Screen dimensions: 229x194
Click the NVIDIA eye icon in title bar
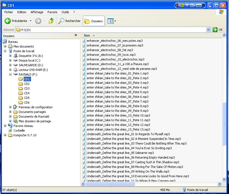[x=181, y=5]
